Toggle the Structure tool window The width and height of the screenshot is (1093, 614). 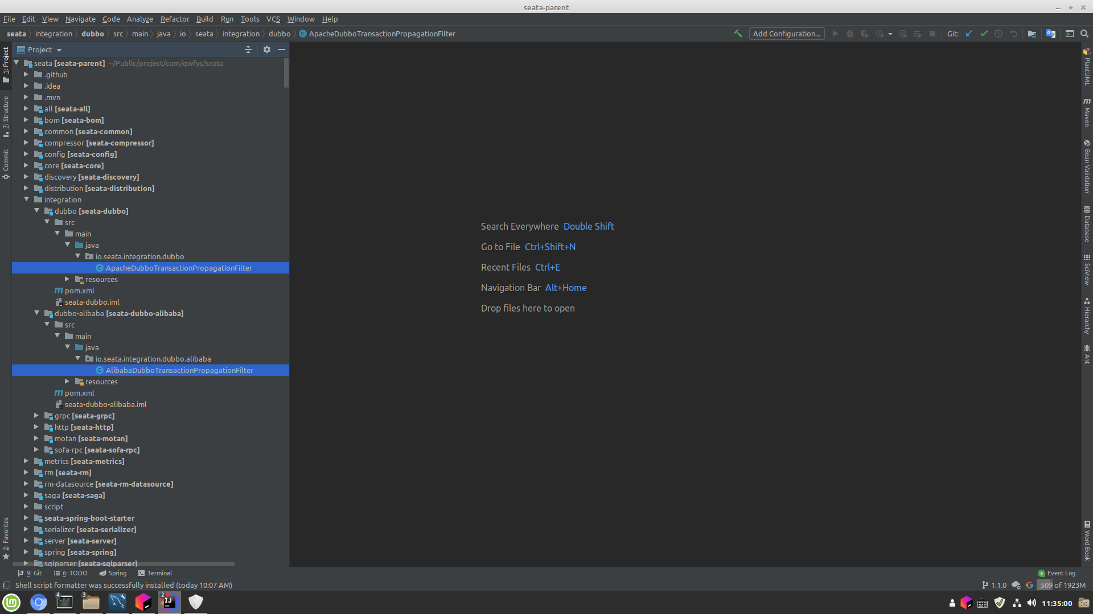click(x=6, y=116)
